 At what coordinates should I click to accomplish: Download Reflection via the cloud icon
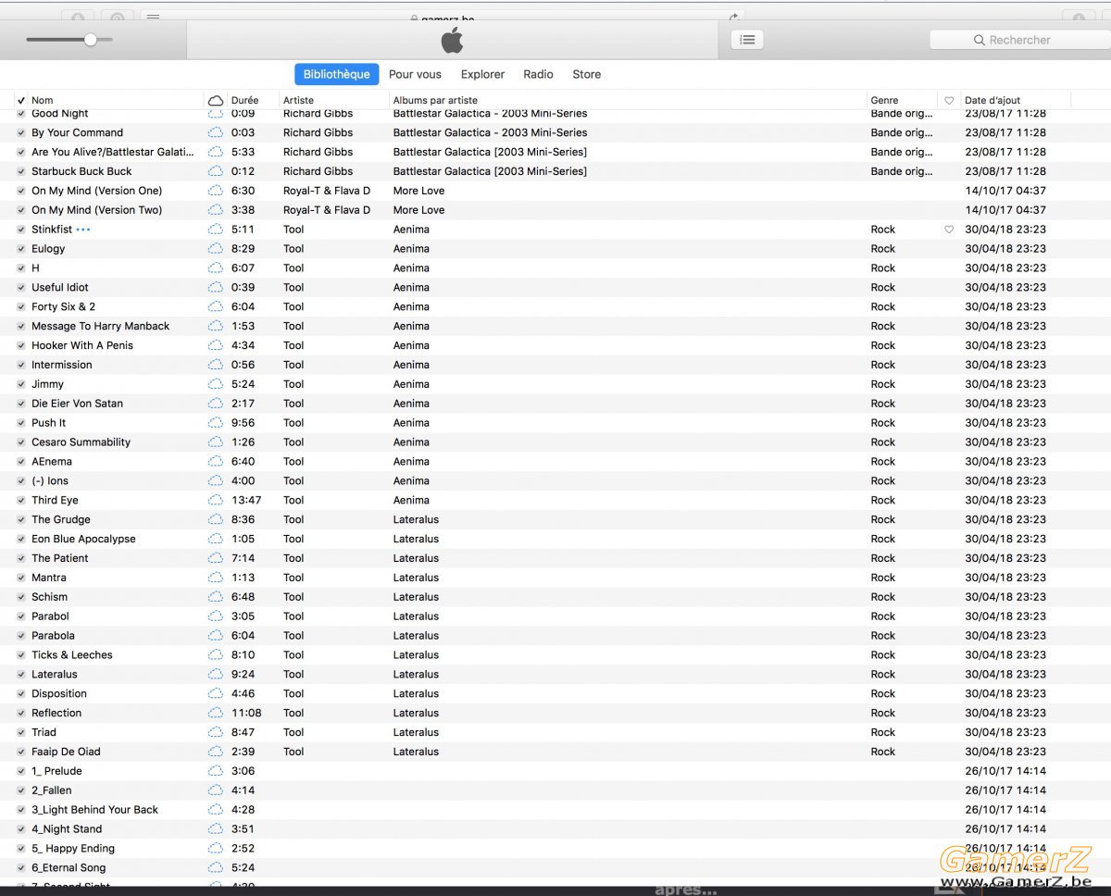(216, 714)
